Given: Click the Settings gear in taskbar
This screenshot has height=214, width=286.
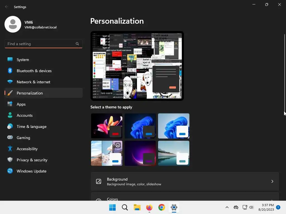Looking at the screenshot, I should coord(174,207).
